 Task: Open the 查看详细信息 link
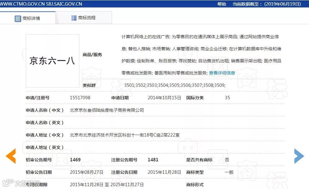(x=222, y=73)
